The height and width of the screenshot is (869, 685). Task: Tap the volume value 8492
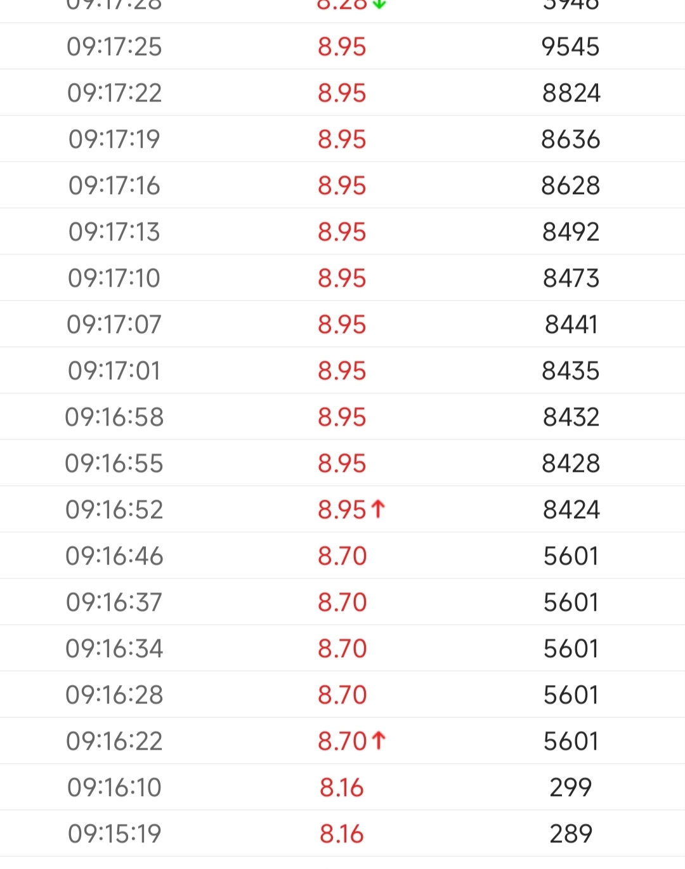(x=570, y=232)
